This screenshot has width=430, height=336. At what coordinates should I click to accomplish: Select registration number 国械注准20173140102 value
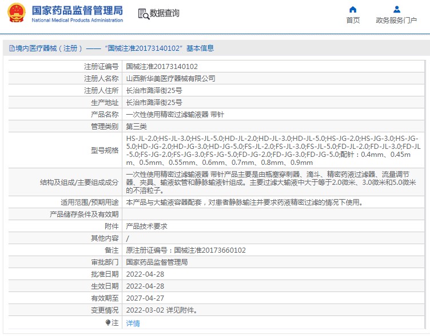click(162, 67)
